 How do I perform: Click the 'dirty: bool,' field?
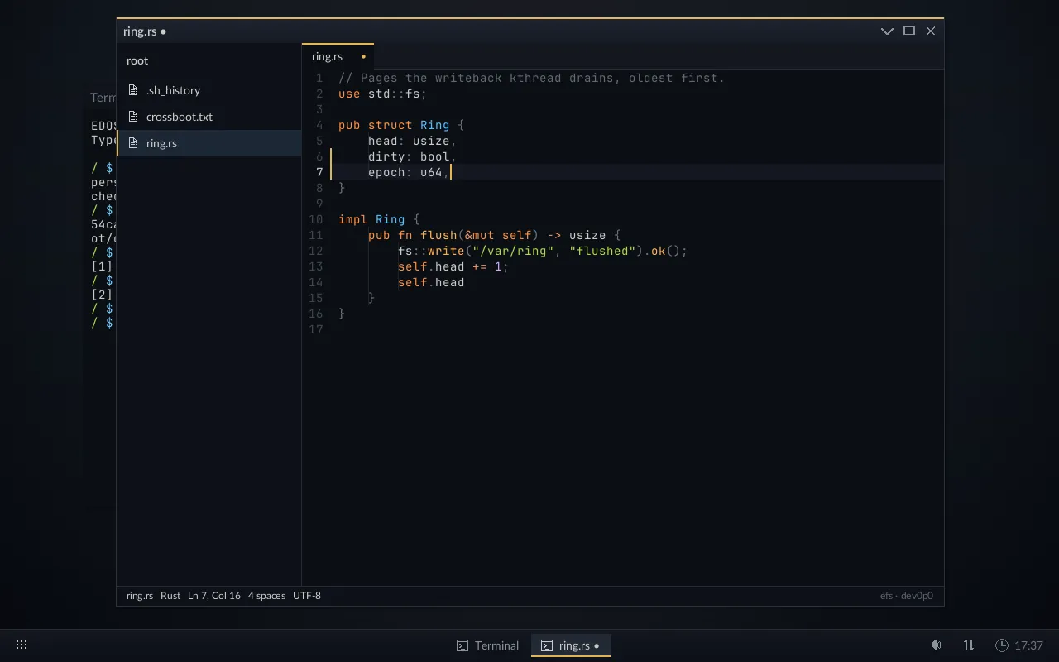tap(412, 156)
